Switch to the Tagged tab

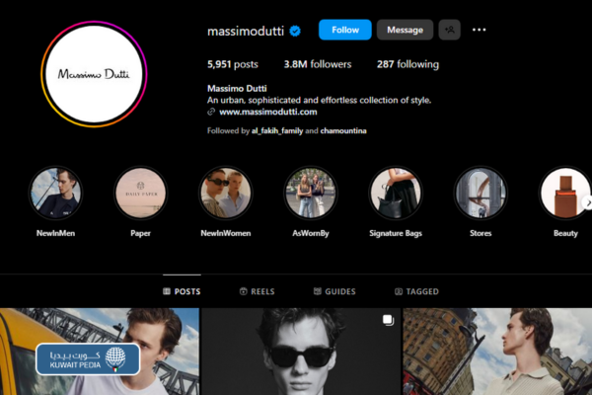[416, 291]
